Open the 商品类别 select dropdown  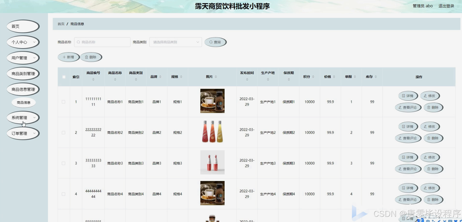click(176, 42)
